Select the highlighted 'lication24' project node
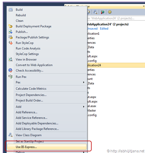Viewport: 145px width, 153px height. point(116,65)
